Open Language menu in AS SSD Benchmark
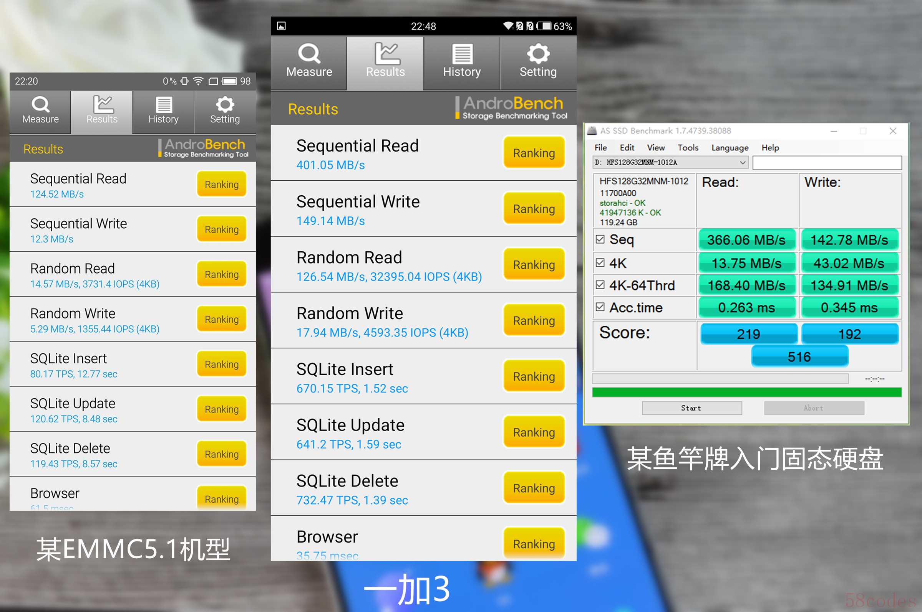The image size is (922, 612). click(730, 148)
